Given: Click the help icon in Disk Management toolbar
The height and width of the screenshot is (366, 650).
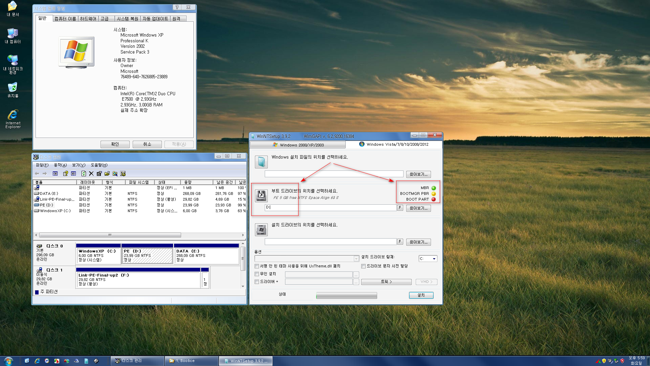Looking at the screenshot, I should click(65, 174).
